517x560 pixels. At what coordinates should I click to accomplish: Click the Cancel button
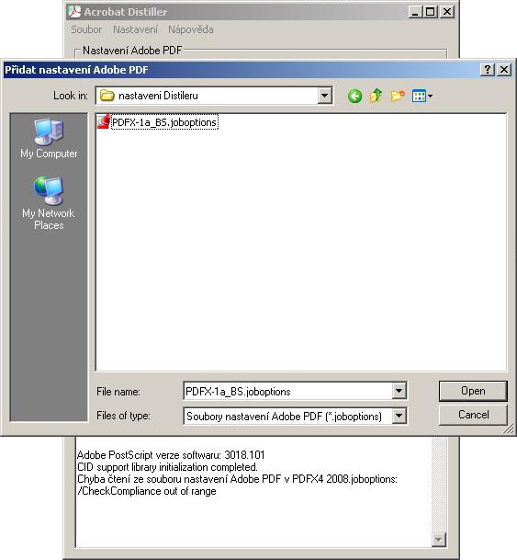[473, 415]
